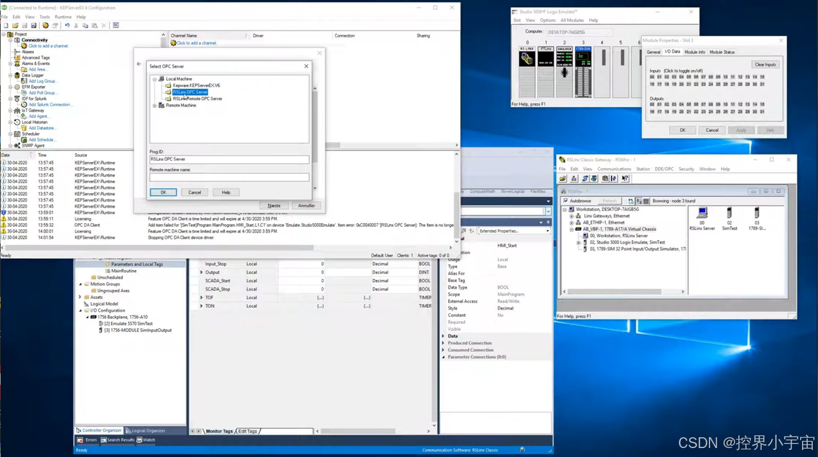Expand 02, Studio 5000 Logix Emulate node

579,242
